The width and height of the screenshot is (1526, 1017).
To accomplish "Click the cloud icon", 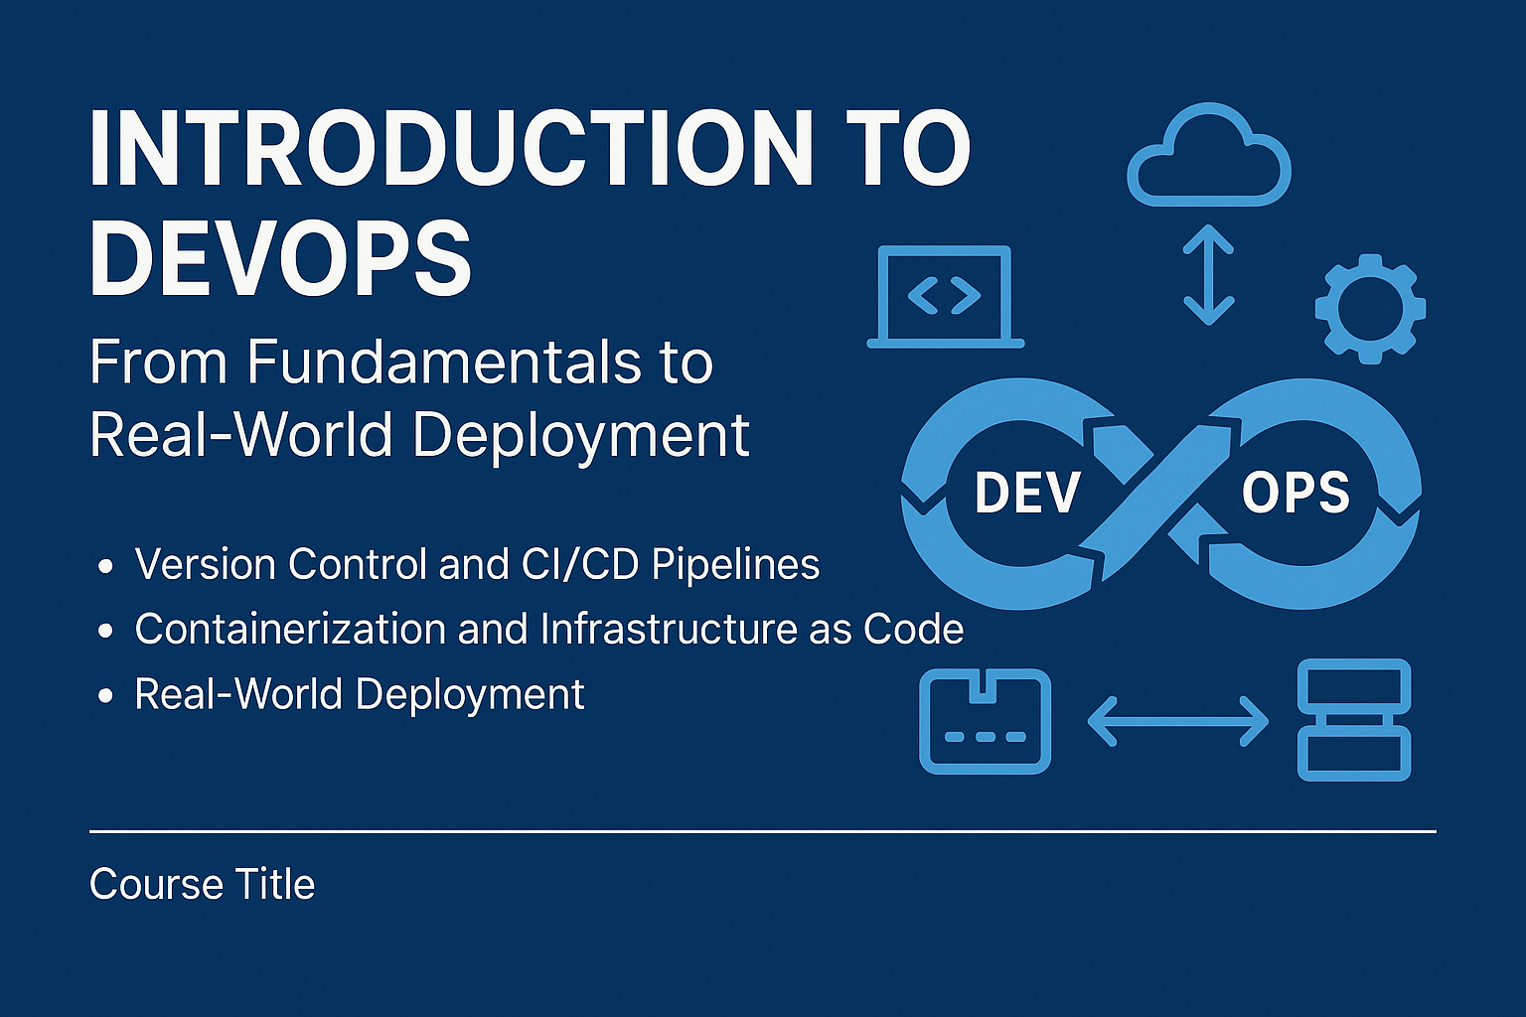I will [1209, 154].
